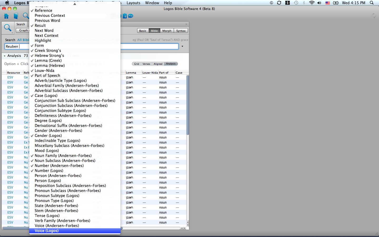
Task: Open the Layouts menu
Action: [x=133, y=3]
